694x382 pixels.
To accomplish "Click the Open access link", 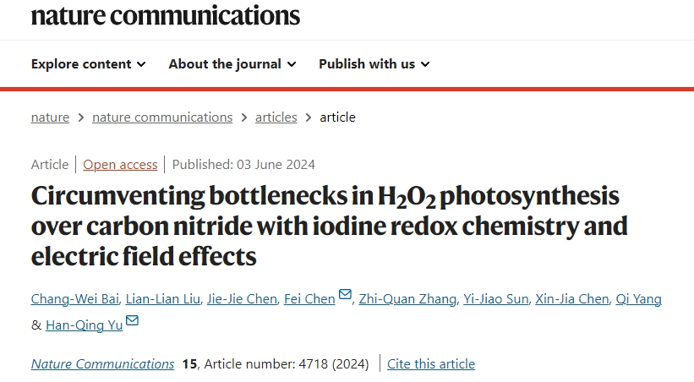I will (120, 165).
